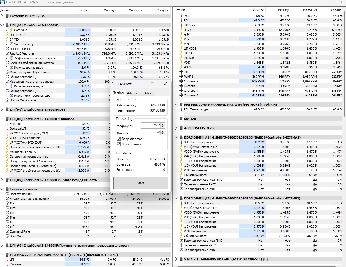Click the chip icon beside Система: MSI MS-7E25
The width and height of the screenshot is (346, 267).
[7, 16]
